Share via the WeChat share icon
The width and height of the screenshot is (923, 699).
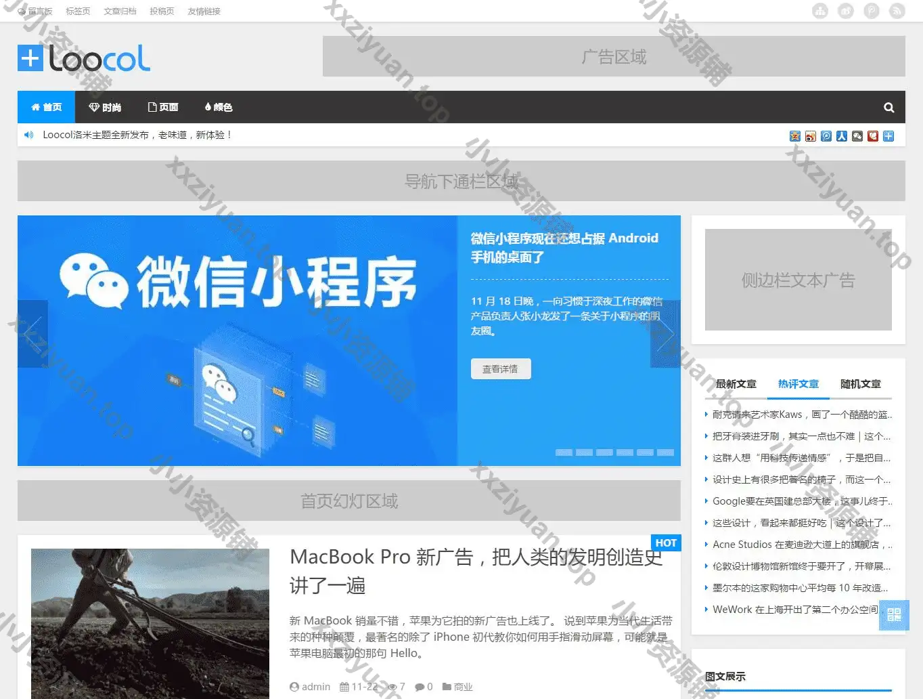(857, 136)
